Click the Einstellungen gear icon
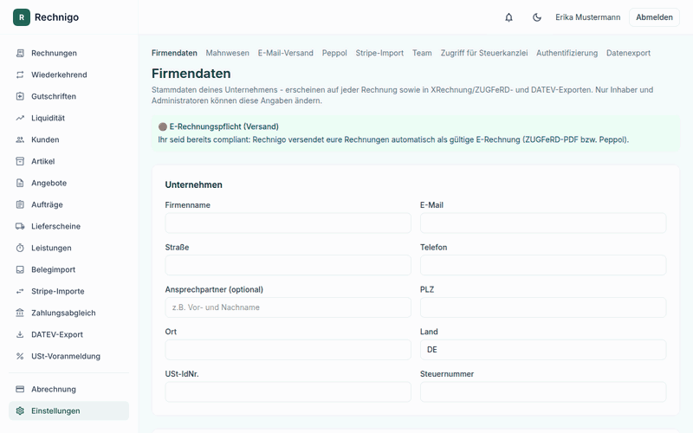Image resolution: width=693 pixels, height=433 pixels. (x=20, y=410)
